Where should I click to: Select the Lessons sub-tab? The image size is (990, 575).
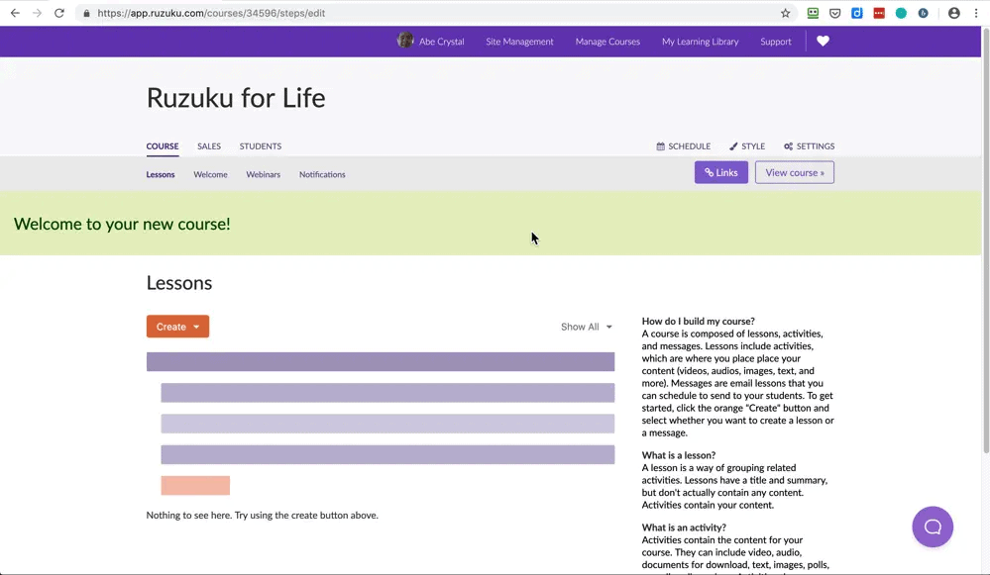pyautogui.click(x=161, y=174)
